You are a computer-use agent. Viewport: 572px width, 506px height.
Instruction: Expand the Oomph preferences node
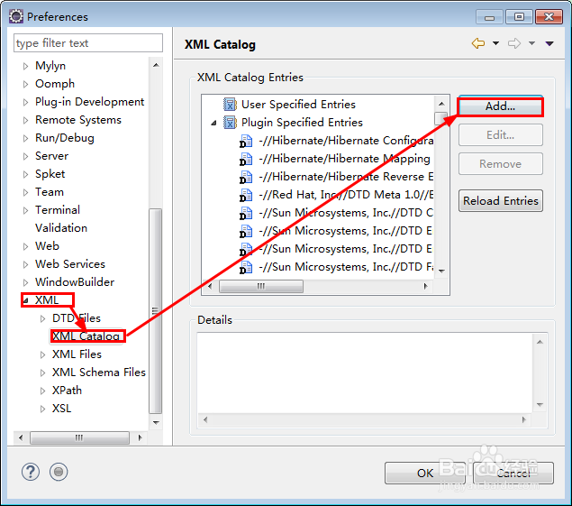coord(25,84)
